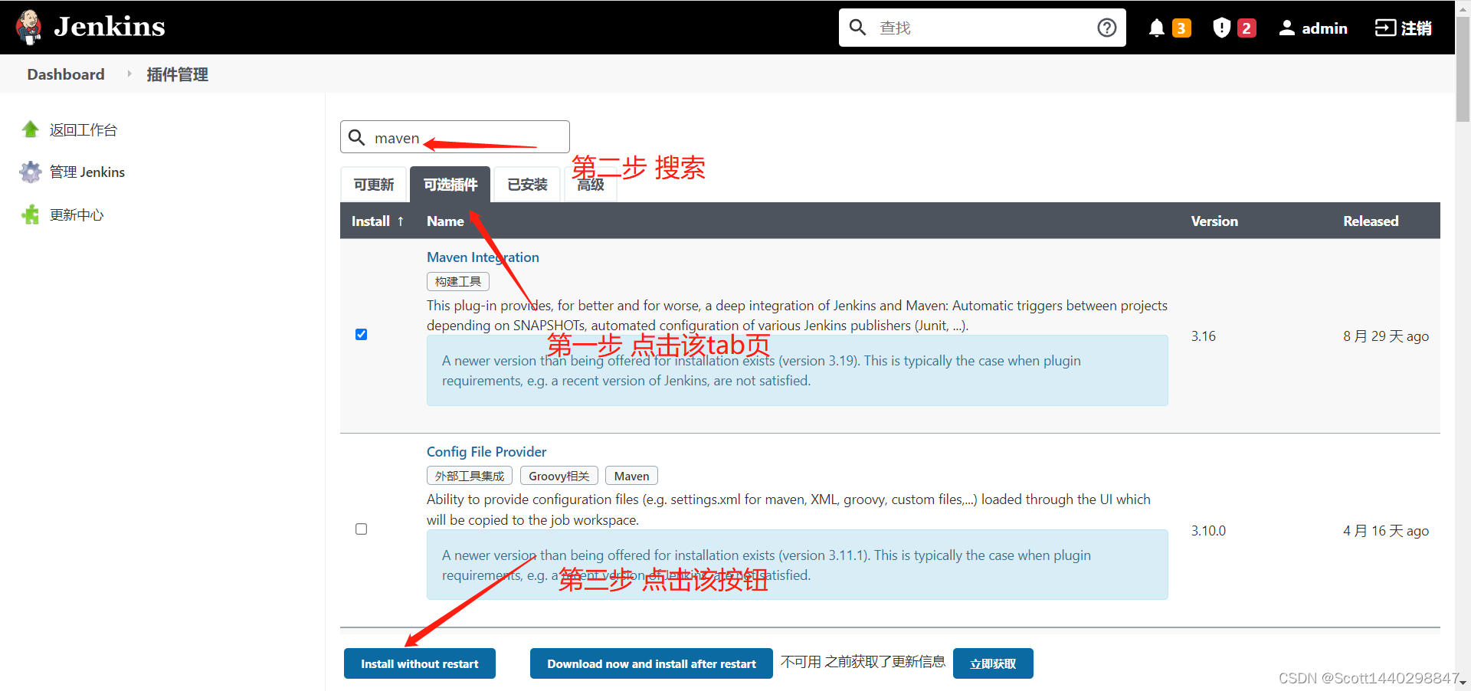The image size is (1471, 691).
Task: Click the admin user icon
Action: [x=1287, y=28]
